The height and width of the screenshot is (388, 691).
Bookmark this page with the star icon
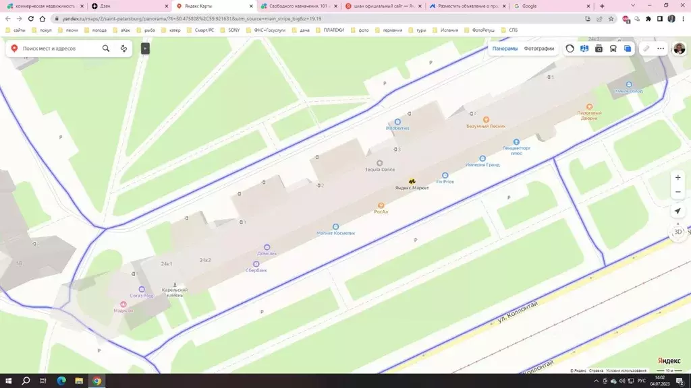coord(611,19)
